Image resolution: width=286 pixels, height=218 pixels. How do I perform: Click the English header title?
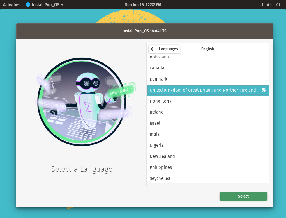208,49
